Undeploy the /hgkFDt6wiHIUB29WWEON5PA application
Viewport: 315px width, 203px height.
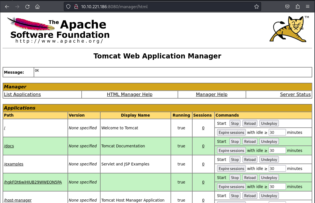click(x=269, y=178)
